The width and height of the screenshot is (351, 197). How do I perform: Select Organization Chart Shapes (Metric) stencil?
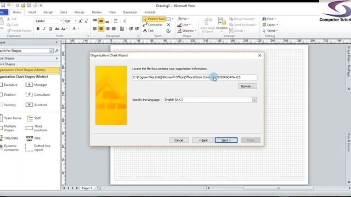pos(29,70)
